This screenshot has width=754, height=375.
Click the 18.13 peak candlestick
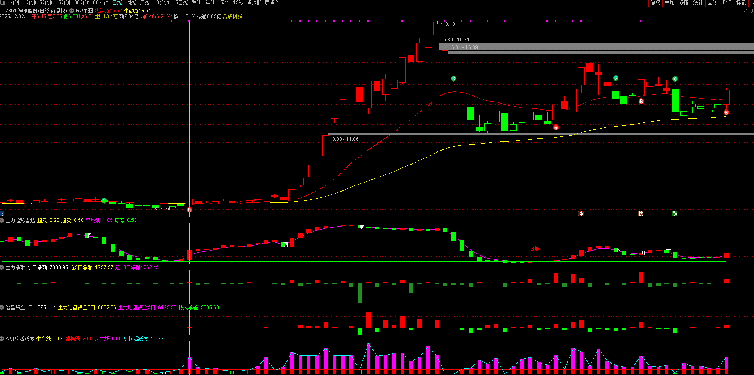437,29
